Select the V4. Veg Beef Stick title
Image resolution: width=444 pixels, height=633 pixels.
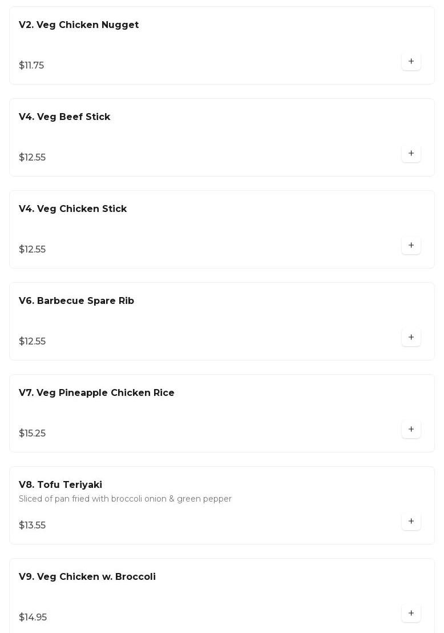(64, 117)
